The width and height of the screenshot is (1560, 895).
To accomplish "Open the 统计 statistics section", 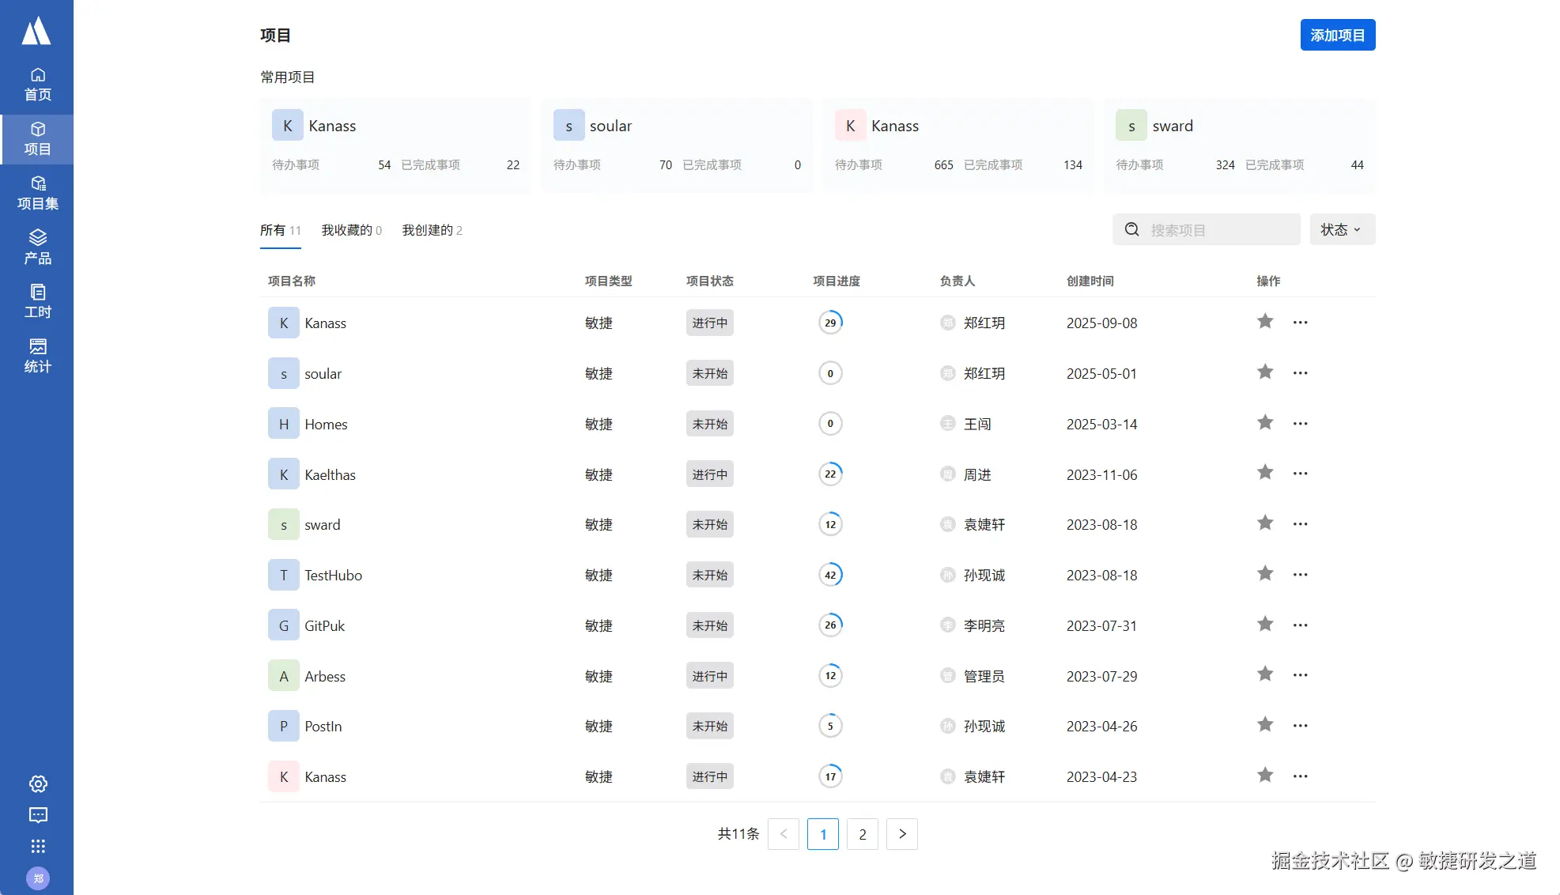I will pyautogui.click(x=37, y=356).
